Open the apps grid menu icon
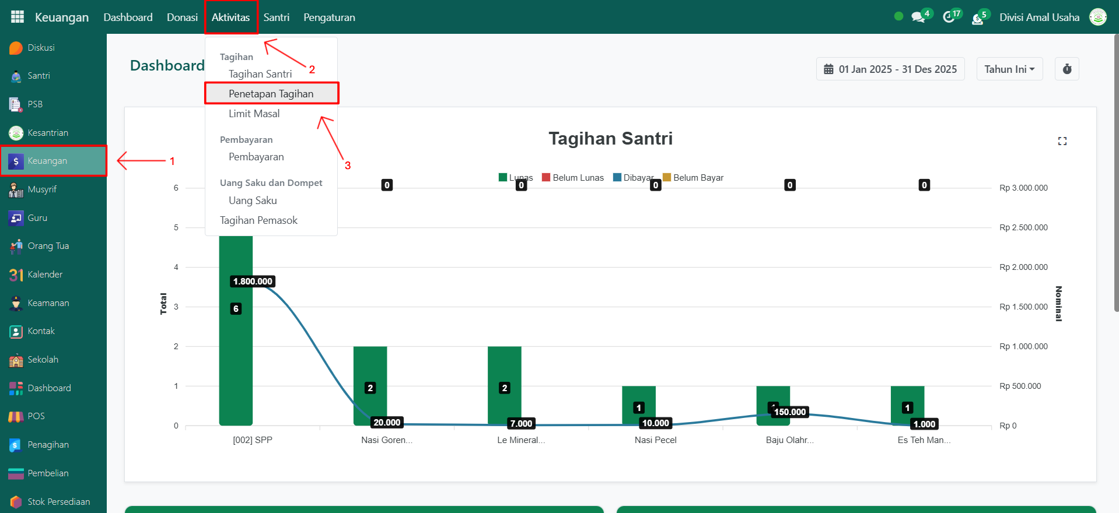1119x513 pixels. (18, 17)
